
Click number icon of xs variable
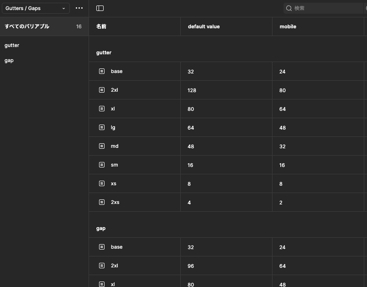pos(102,183)
